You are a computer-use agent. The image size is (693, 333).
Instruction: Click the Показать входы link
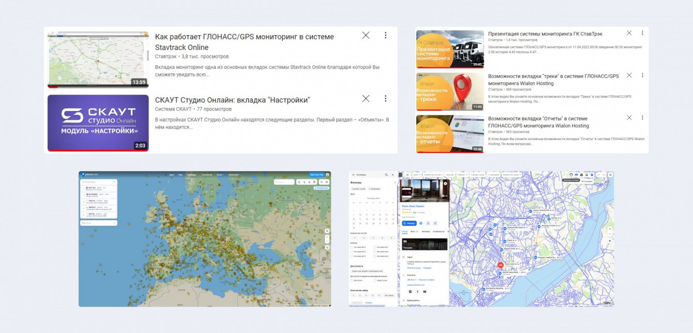(414, 268)
